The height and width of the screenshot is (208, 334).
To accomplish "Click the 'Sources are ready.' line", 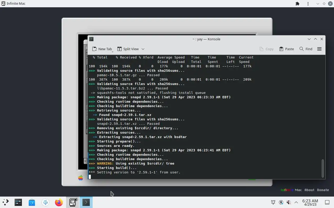I will tap(111, 146).
